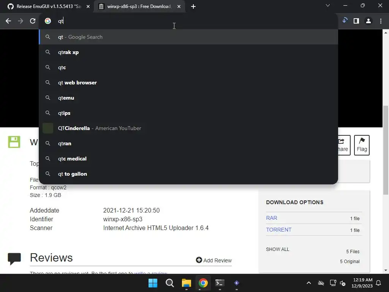This screenshot has width=389, height=292.
Task: Open the notifications bell icon
Action: [379, 283]
